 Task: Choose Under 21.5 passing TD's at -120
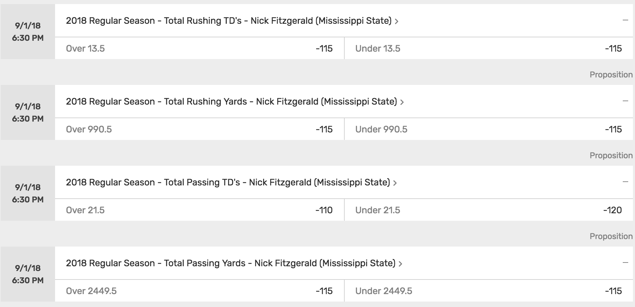coord(489,210)
